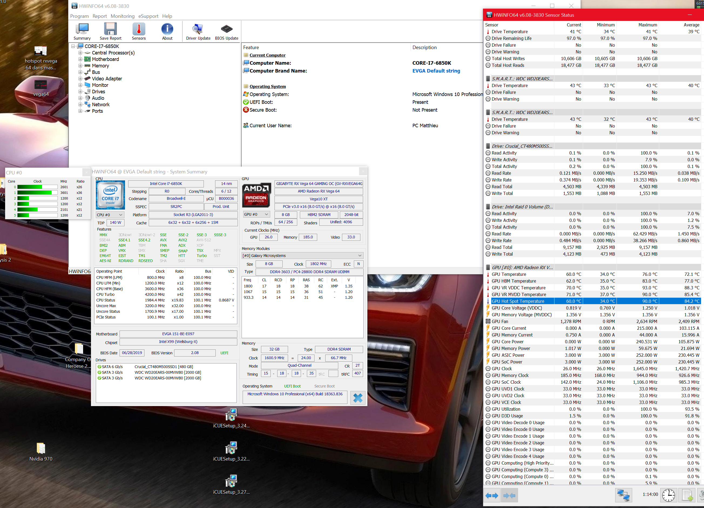
Task: Open the Galaxy Microsystems memory module dropdown
Action: pos(302,256)
